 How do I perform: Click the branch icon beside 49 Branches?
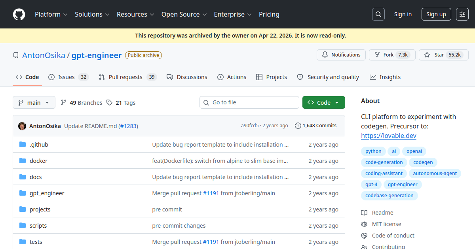point(64,103)
